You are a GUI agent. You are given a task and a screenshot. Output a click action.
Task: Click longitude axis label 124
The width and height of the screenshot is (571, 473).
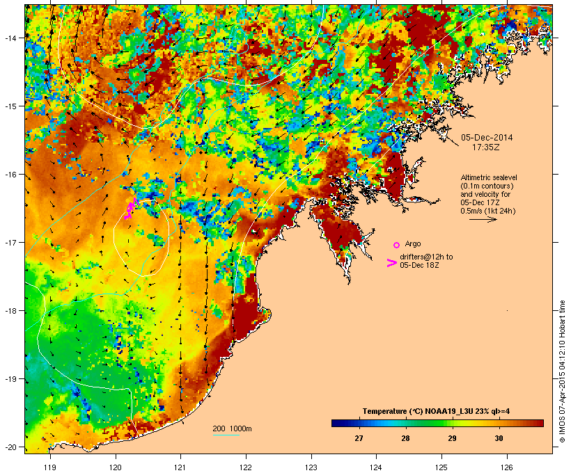tap(376, 467)
